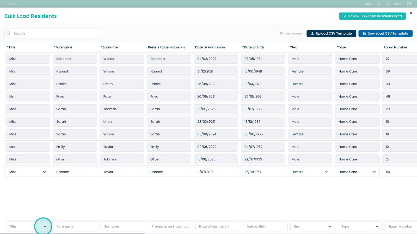
Task: Open the apps grid icon beside Admin
Action: (409, 4)
